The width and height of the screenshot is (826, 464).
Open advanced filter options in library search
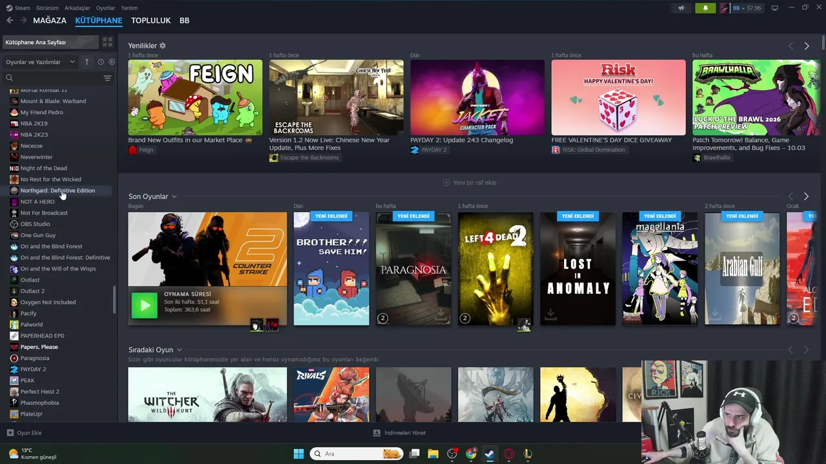(107, 78)
